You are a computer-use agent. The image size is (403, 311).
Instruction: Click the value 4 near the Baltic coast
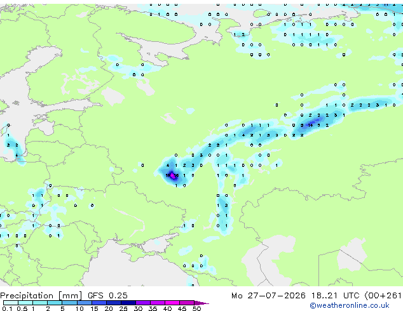[x=17, y=155]
